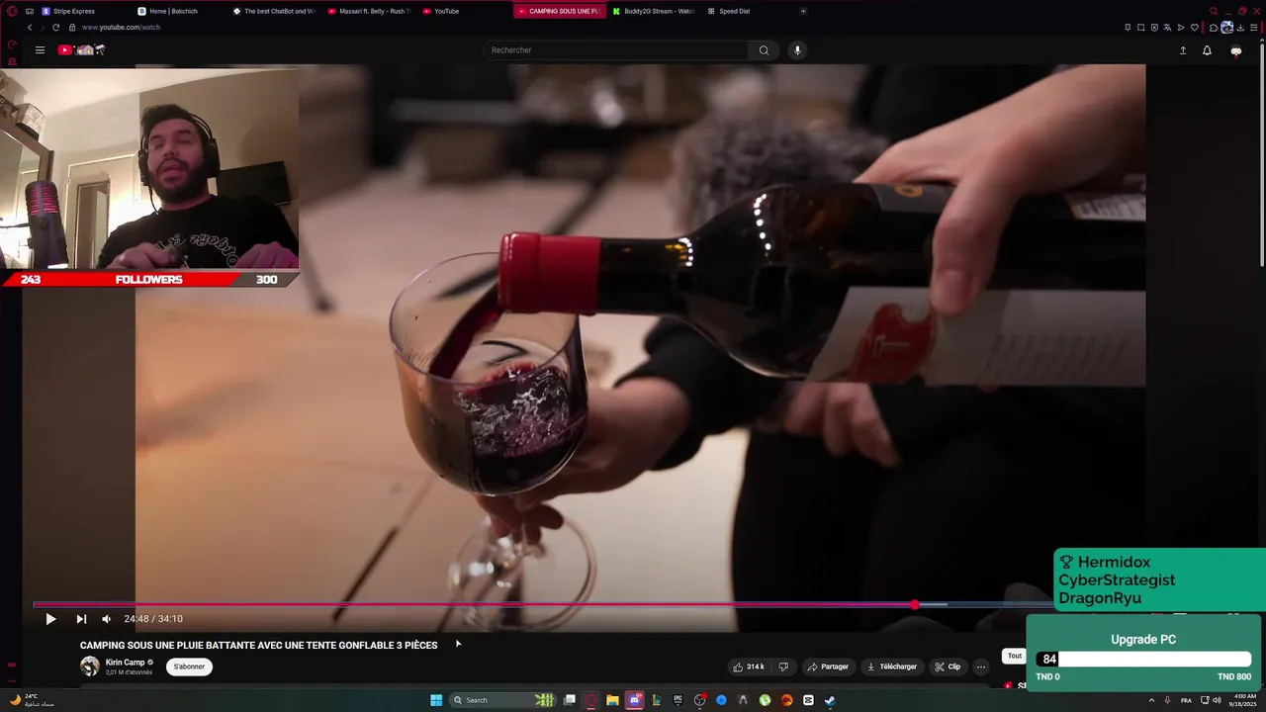Screen dimensions: 1266x712
Task: Click the magnifier search button
Action: 764,50
